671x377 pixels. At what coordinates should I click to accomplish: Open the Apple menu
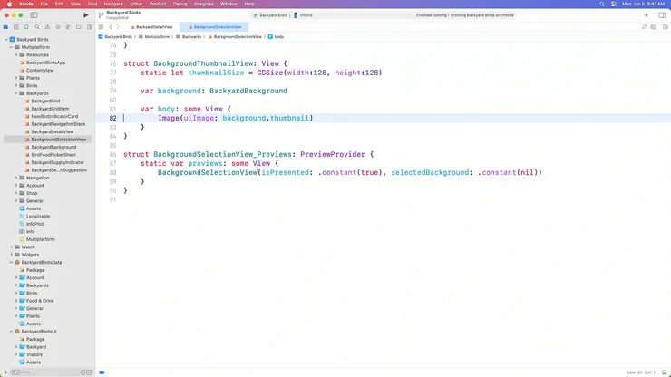click(9, 4)
